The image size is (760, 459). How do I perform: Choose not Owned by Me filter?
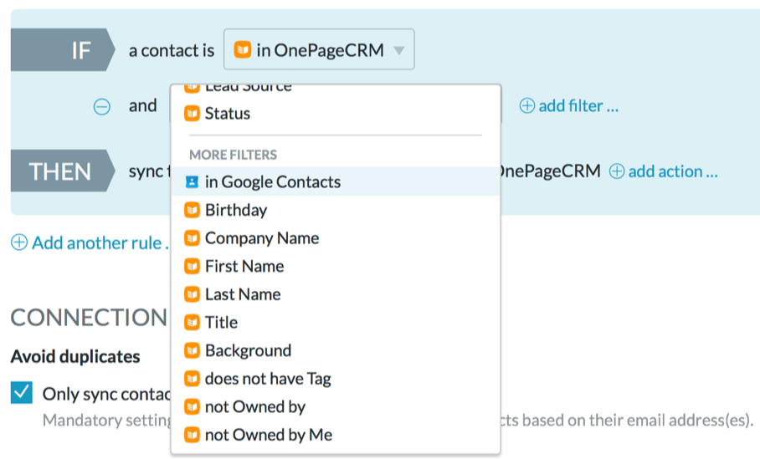tap(268, 435)
